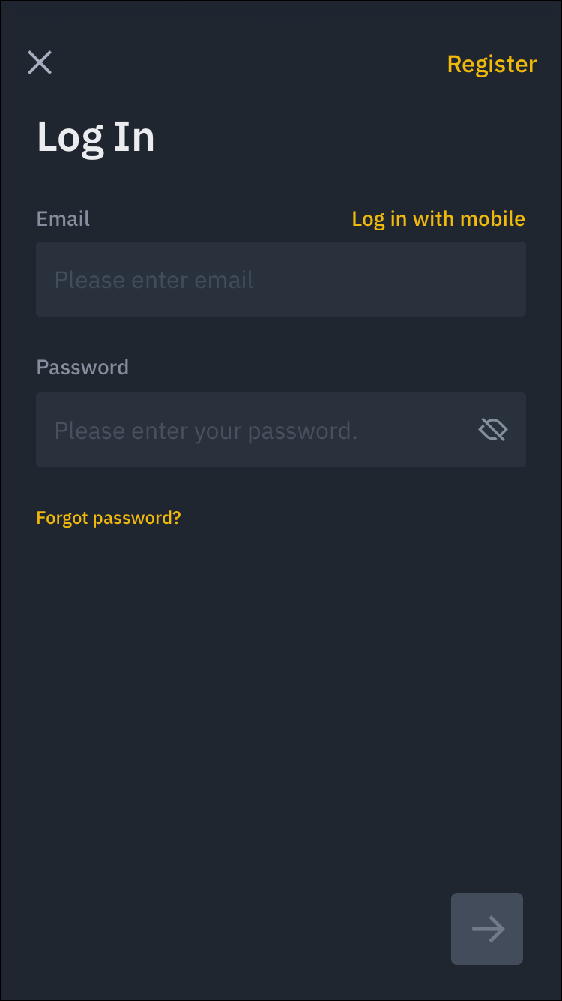Submit login with the next arrow
The width and height of the screenshot is (562, 1001).
(x=487, y=929)
